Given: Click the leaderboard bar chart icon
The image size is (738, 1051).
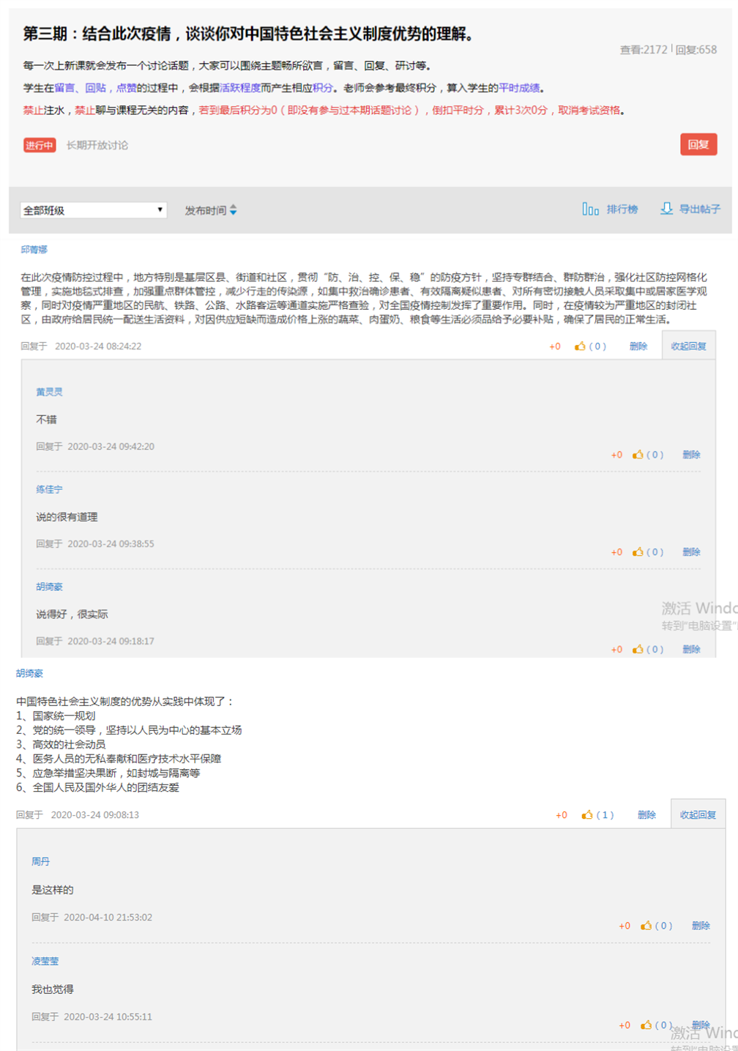Looking at the screenshot, I should click(590, 209).
